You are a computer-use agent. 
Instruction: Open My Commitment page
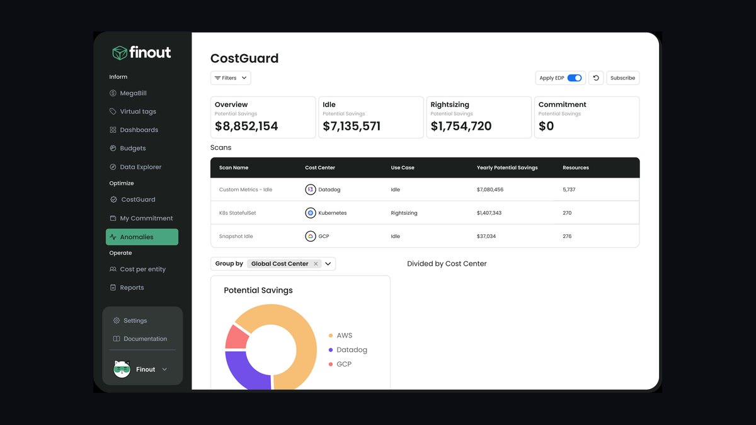tap(142, 218)
